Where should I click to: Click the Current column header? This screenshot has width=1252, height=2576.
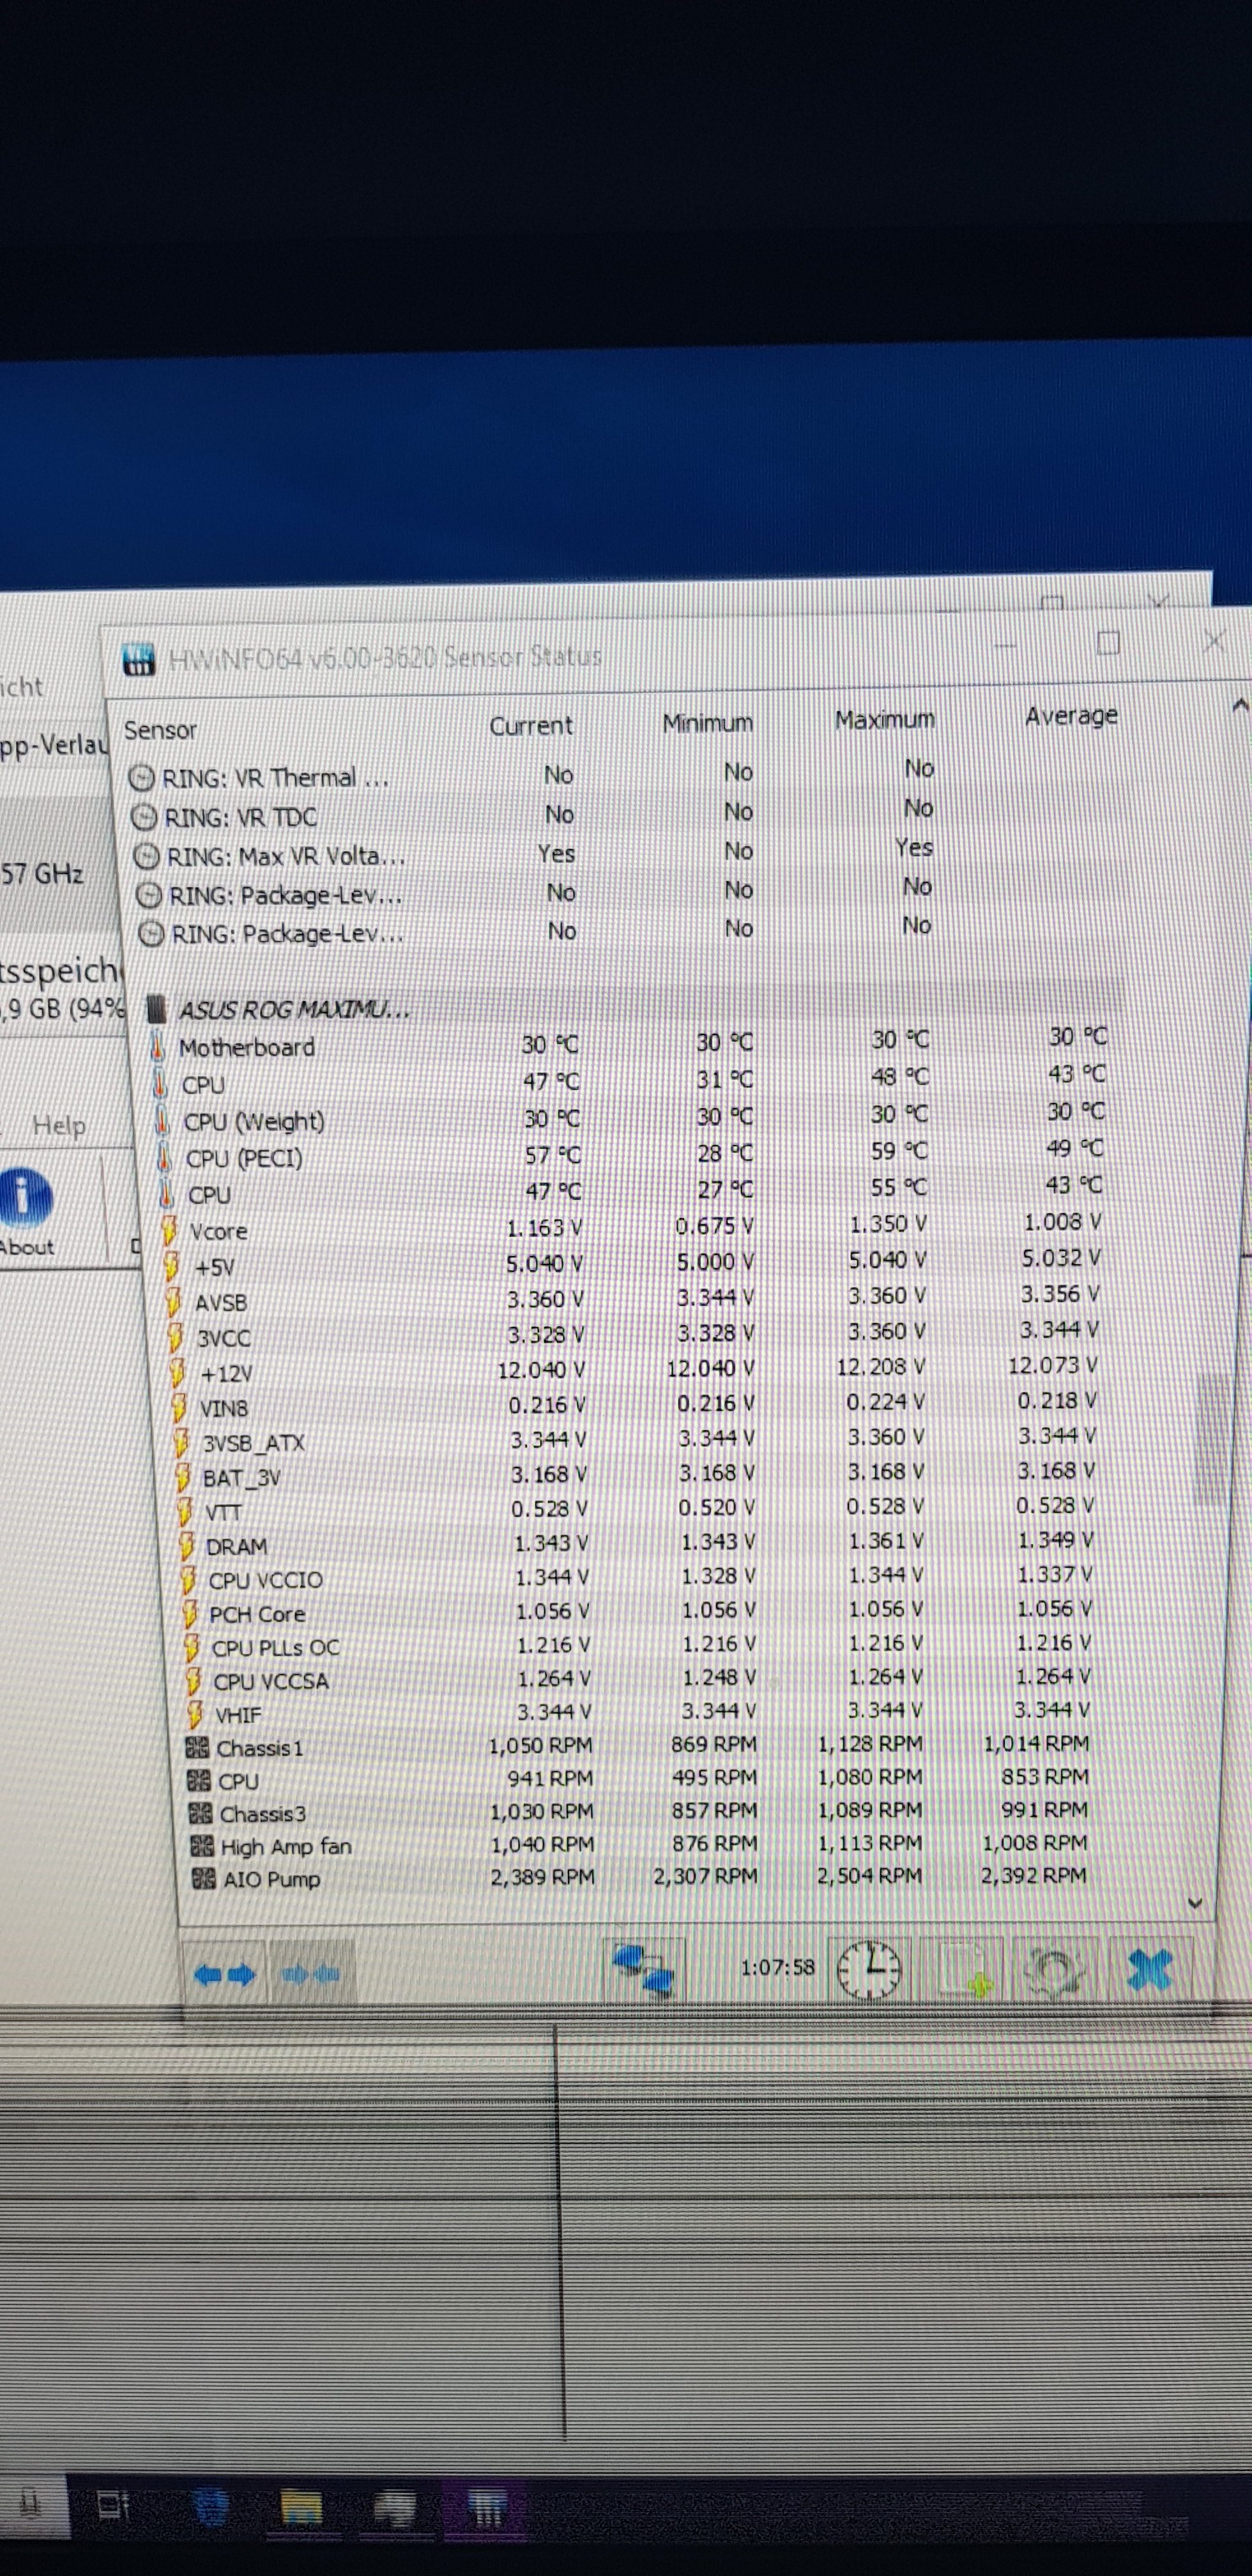pos(530,725)
